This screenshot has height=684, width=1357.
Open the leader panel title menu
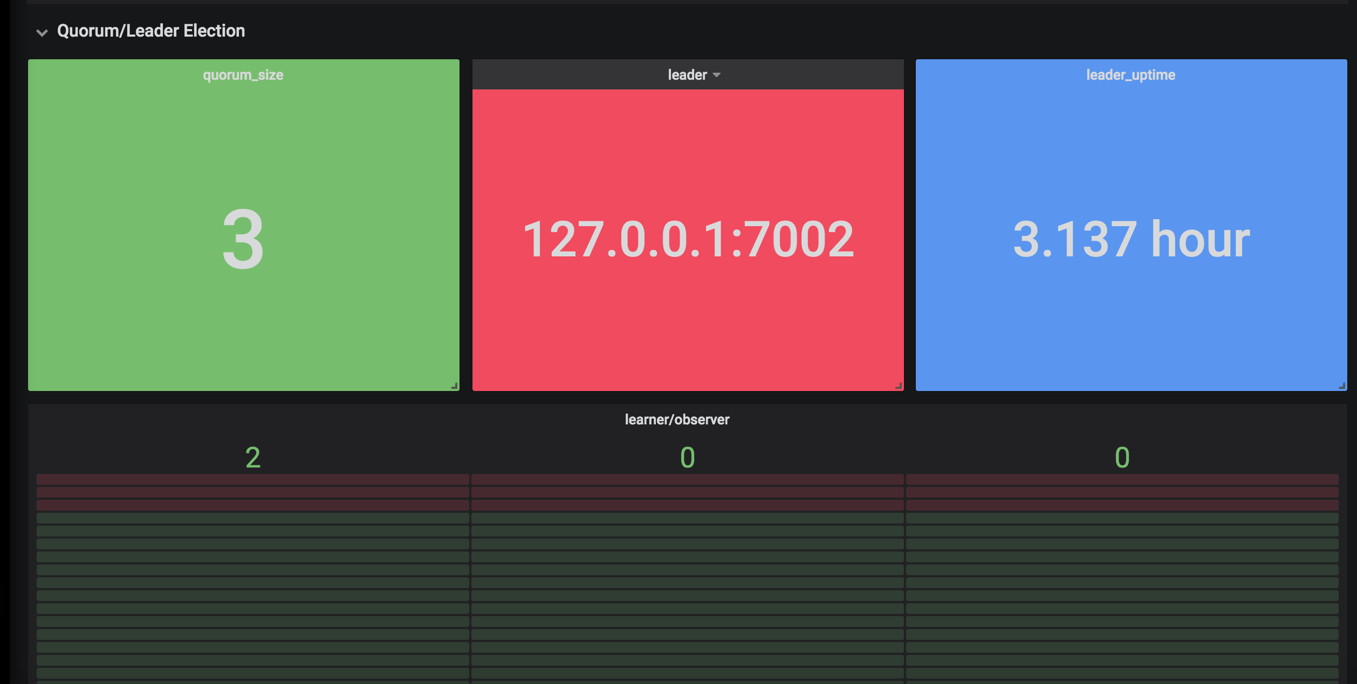[687, 75]
